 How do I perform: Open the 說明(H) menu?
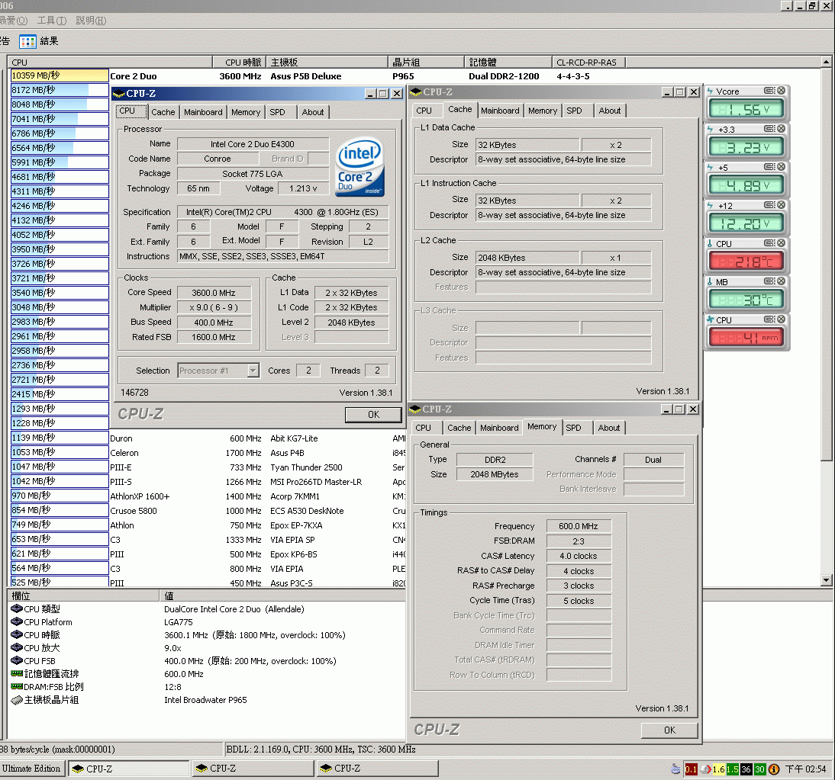click(x=91, y=21)
